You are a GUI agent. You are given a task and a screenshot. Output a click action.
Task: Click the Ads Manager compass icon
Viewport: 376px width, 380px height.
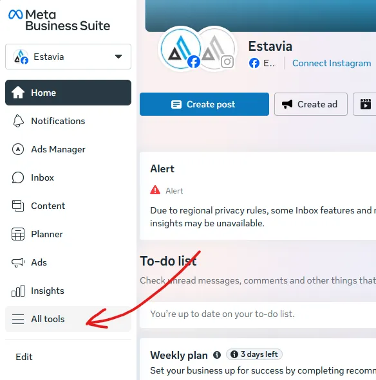click(18, 149)
